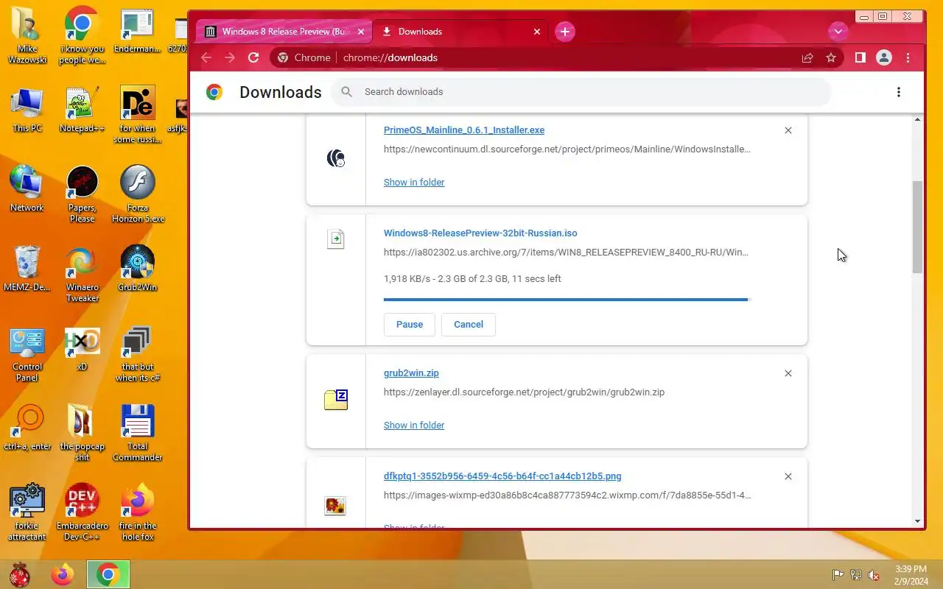Click the downloads page vertical scrollbar thumb
Viewport: 943px width, 589px height.
(917, 227)
